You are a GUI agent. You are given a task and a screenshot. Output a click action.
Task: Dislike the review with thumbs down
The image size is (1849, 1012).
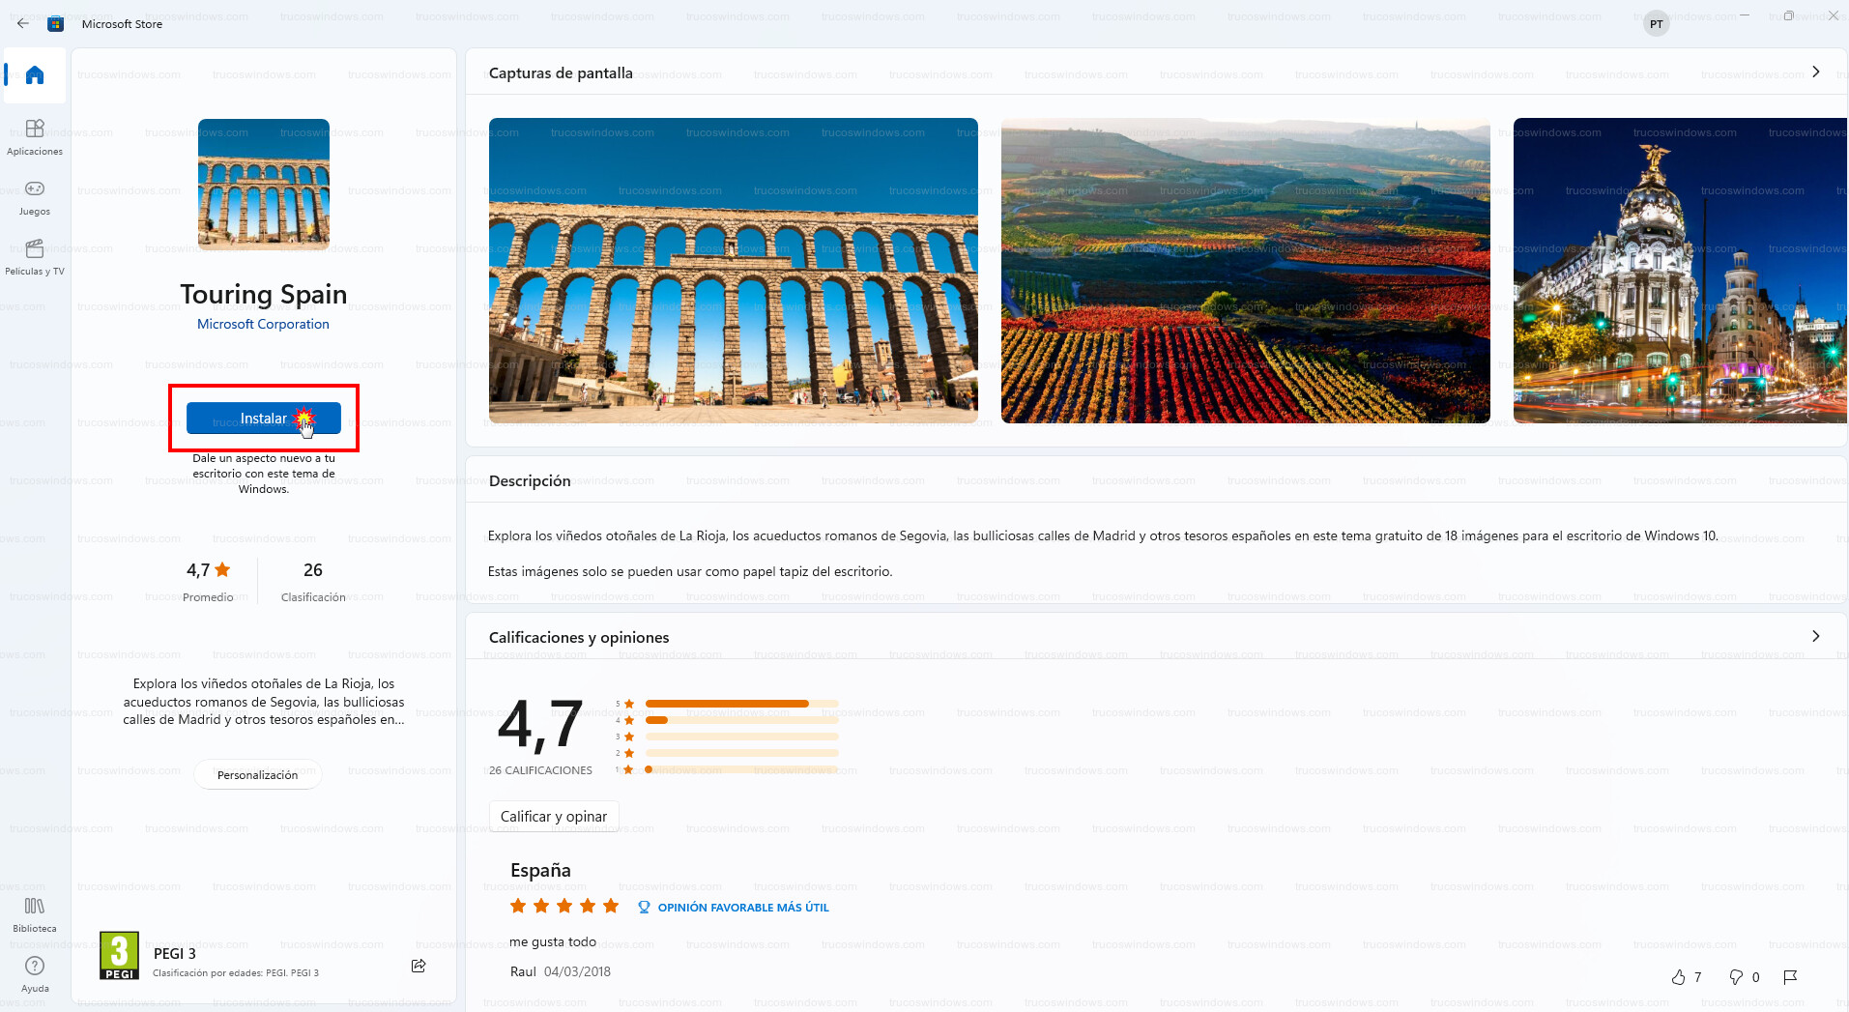pos(1736,977)
